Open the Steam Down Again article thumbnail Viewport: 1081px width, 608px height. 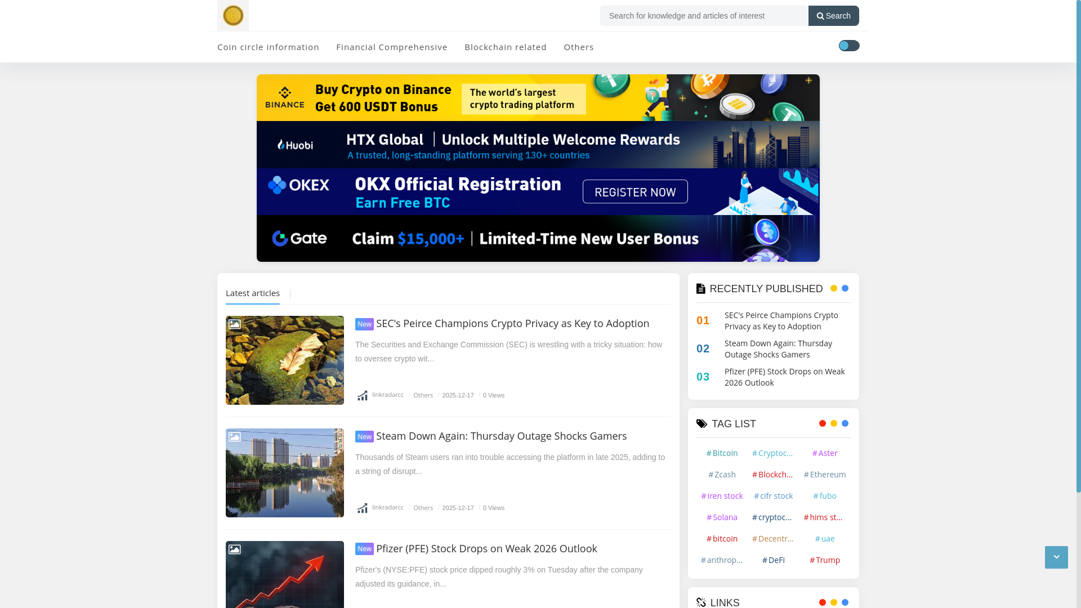[285, 473]
